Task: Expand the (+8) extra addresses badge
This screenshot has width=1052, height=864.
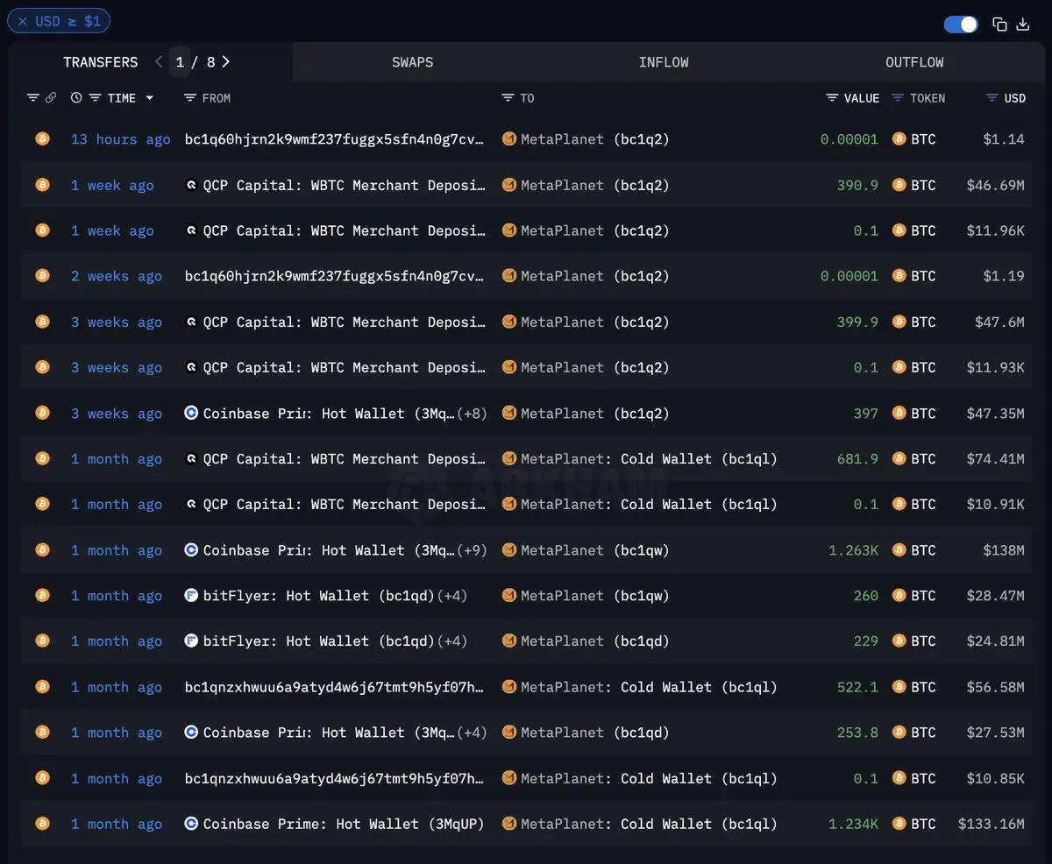Action: point(472,413)
